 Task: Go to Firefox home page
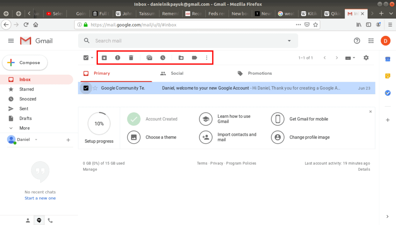click(x=36, y=25)
